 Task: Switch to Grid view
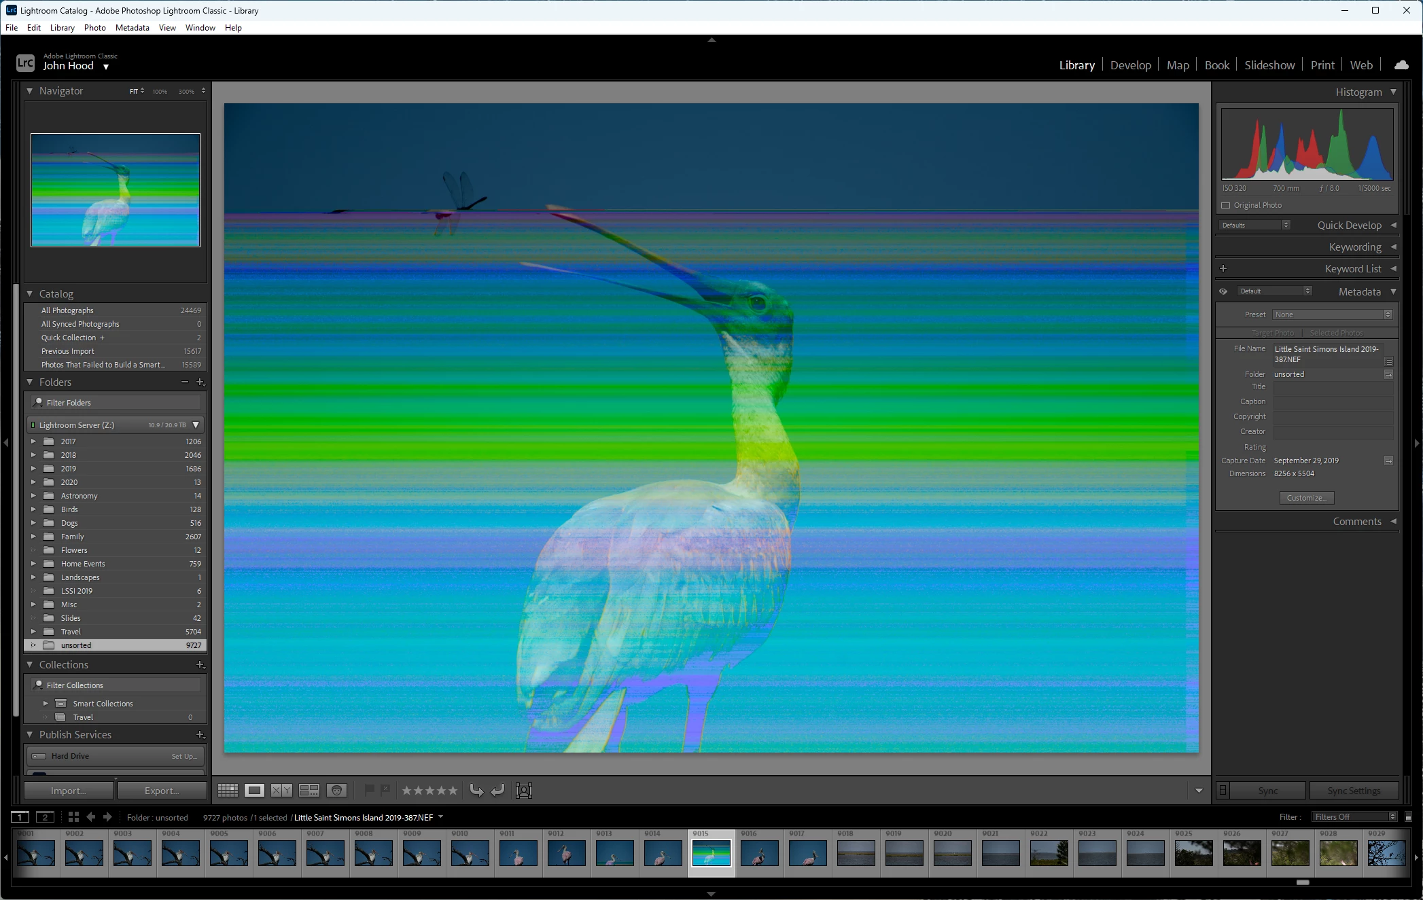(228, 790)
